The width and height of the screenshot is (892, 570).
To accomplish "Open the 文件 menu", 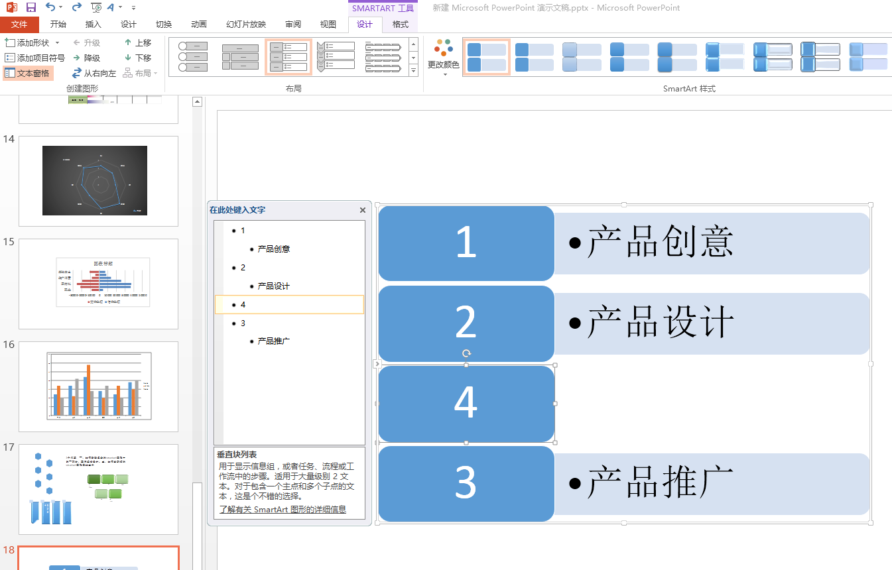I will click(19, 25).
